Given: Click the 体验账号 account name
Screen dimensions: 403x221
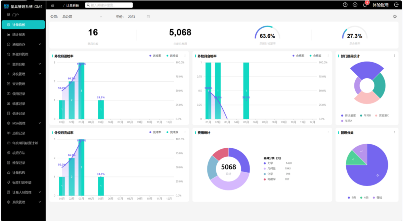Looking at the screenshot, I should click(x=380, y=5).
